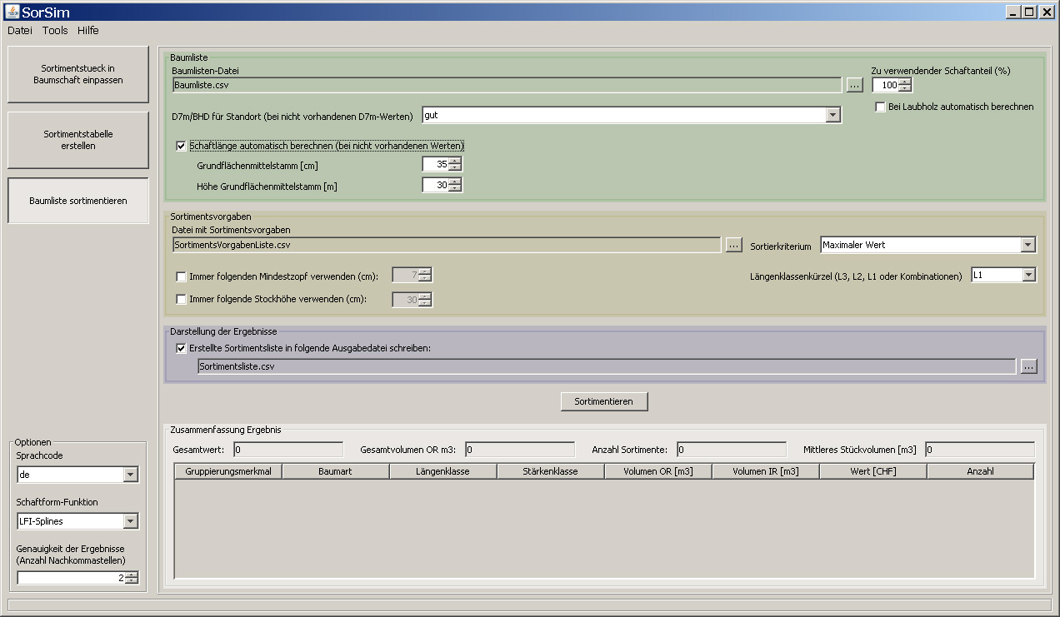1060x617 pixels.
Task: Open the D7m/BHD Standort dropdown
Action: (832, 116)
